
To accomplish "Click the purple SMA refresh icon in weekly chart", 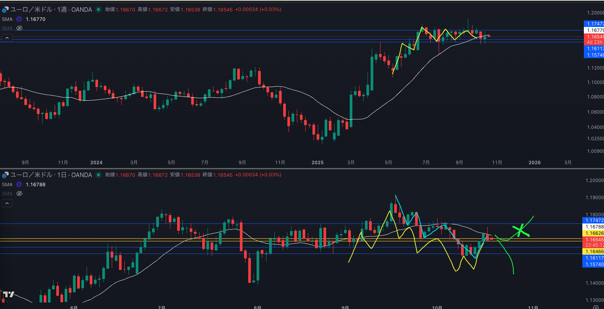I will pyautogui.click(x=19, y=19).
